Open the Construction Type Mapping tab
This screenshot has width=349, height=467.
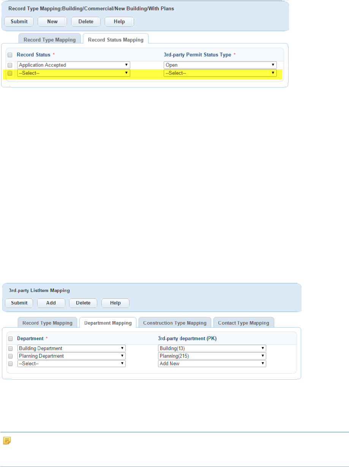click(175, 323)
